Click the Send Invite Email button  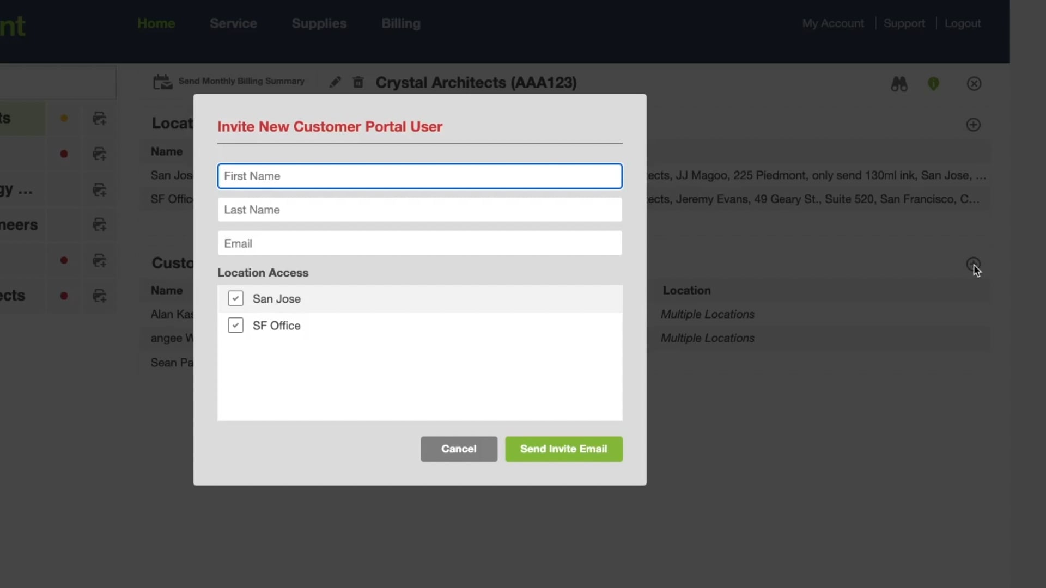[x=563, y=449]
